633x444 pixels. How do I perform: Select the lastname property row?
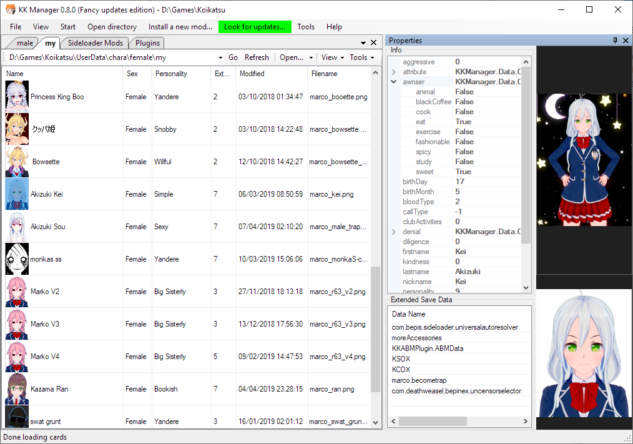coord(460,272)
